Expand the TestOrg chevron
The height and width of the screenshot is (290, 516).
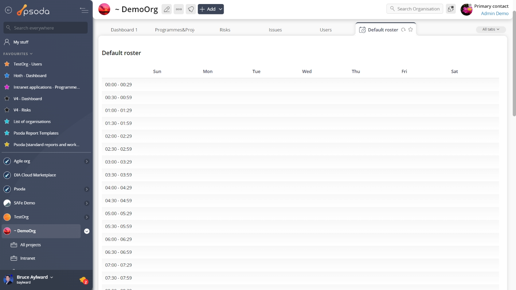(87, 217)
